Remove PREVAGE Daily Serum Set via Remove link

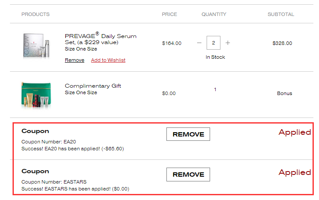tap(74, 60)
